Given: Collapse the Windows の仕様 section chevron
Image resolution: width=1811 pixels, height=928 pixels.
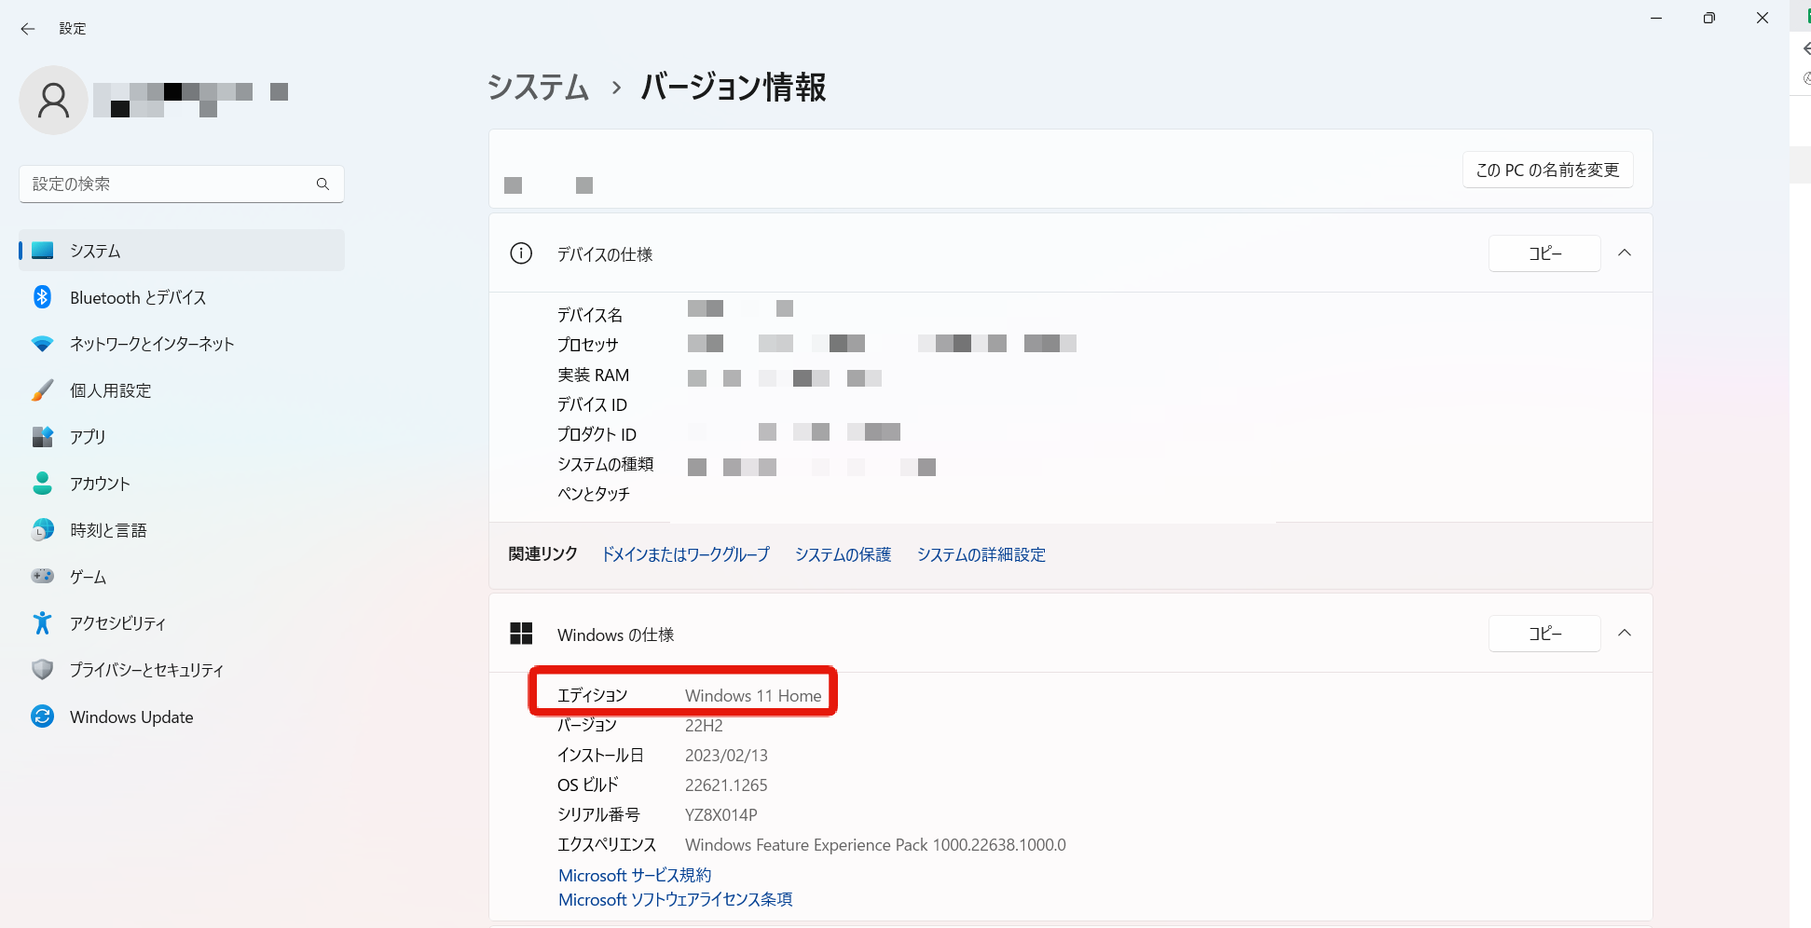Looking at the screenshot, I should click(1625, 634).
